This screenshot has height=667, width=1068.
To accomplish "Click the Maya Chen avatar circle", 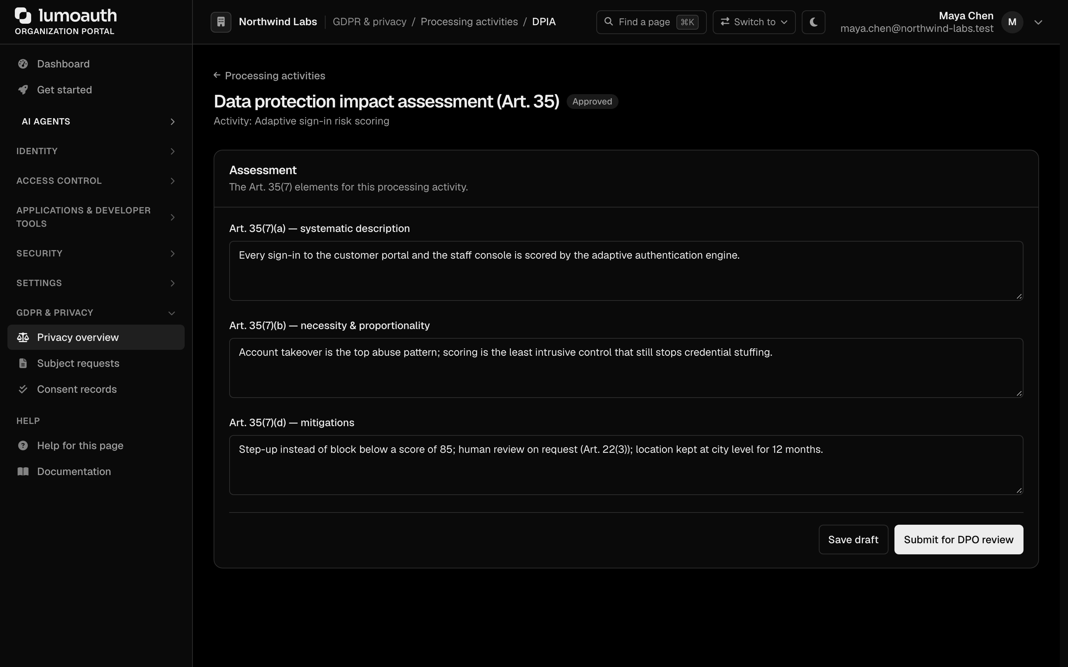I will (1012, 22).
